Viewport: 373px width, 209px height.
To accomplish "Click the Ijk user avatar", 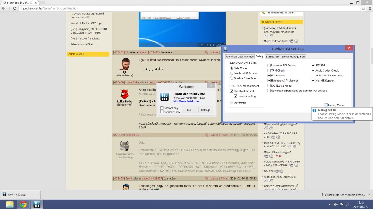I will 125,64.
